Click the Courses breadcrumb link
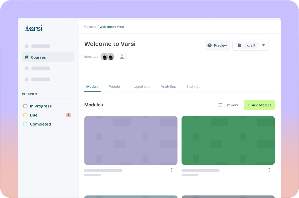 click(x=90, y=27)
